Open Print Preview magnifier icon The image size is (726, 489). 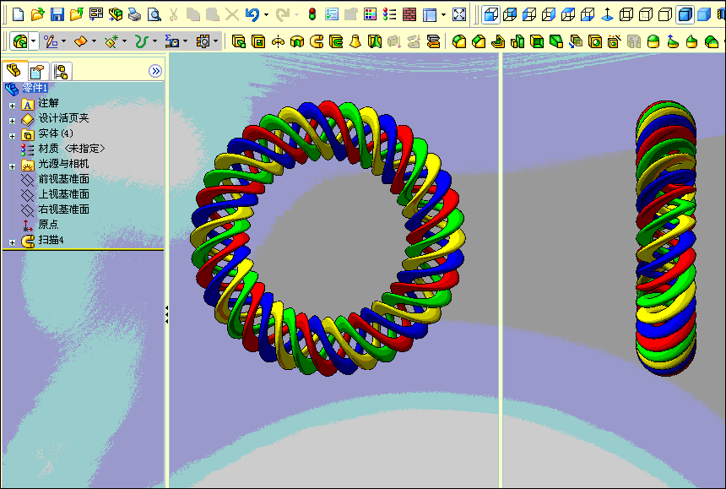pos(154,14)
